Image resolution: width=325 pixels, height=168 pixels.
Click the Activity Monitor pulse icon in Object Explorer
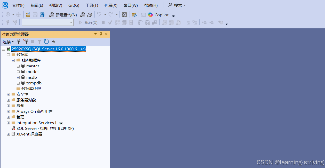pos(53,42)
